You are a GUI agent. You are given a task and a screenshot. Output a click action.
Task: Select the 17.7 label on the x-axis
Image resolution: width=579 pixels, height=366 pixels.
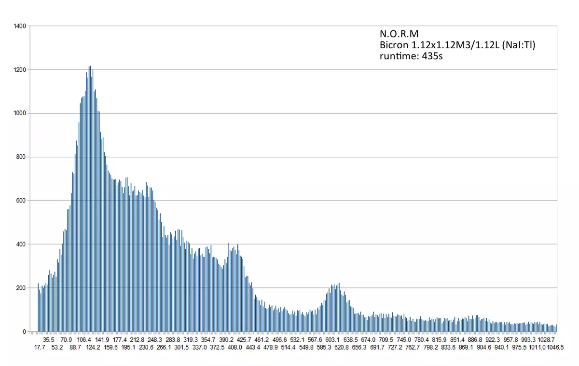point(39,346)
